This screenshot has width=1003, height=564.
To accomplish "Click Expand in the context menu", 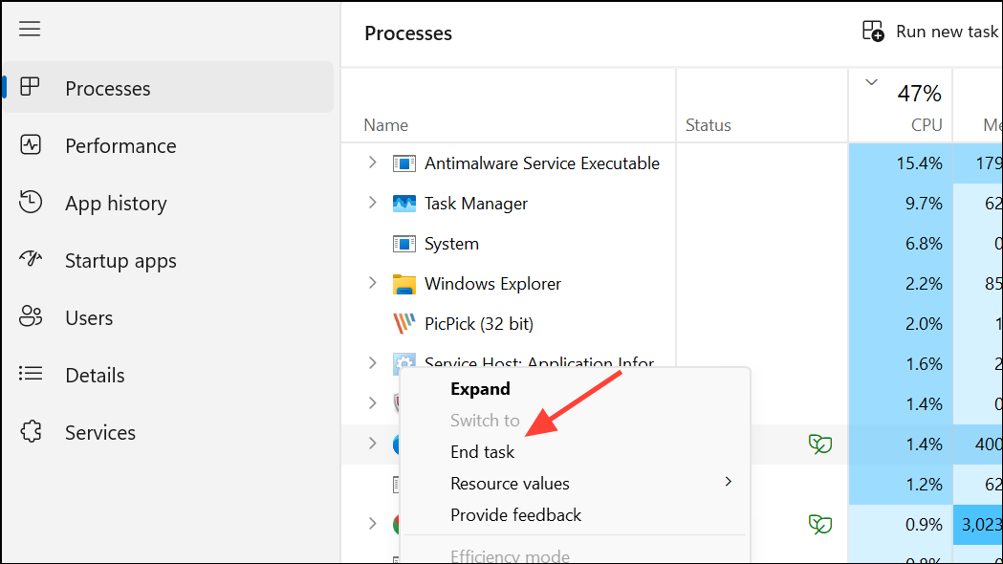I will 480,388.
